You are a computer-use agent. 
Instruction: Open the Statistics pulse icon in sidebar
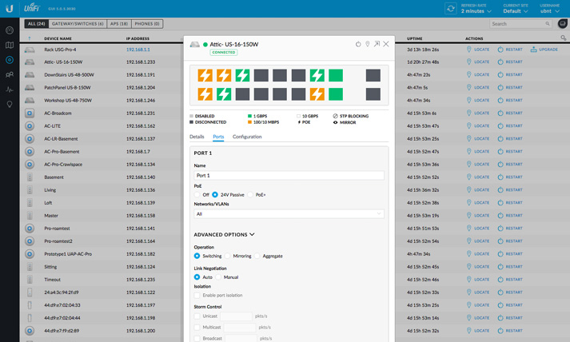click(x=10, y=89)
